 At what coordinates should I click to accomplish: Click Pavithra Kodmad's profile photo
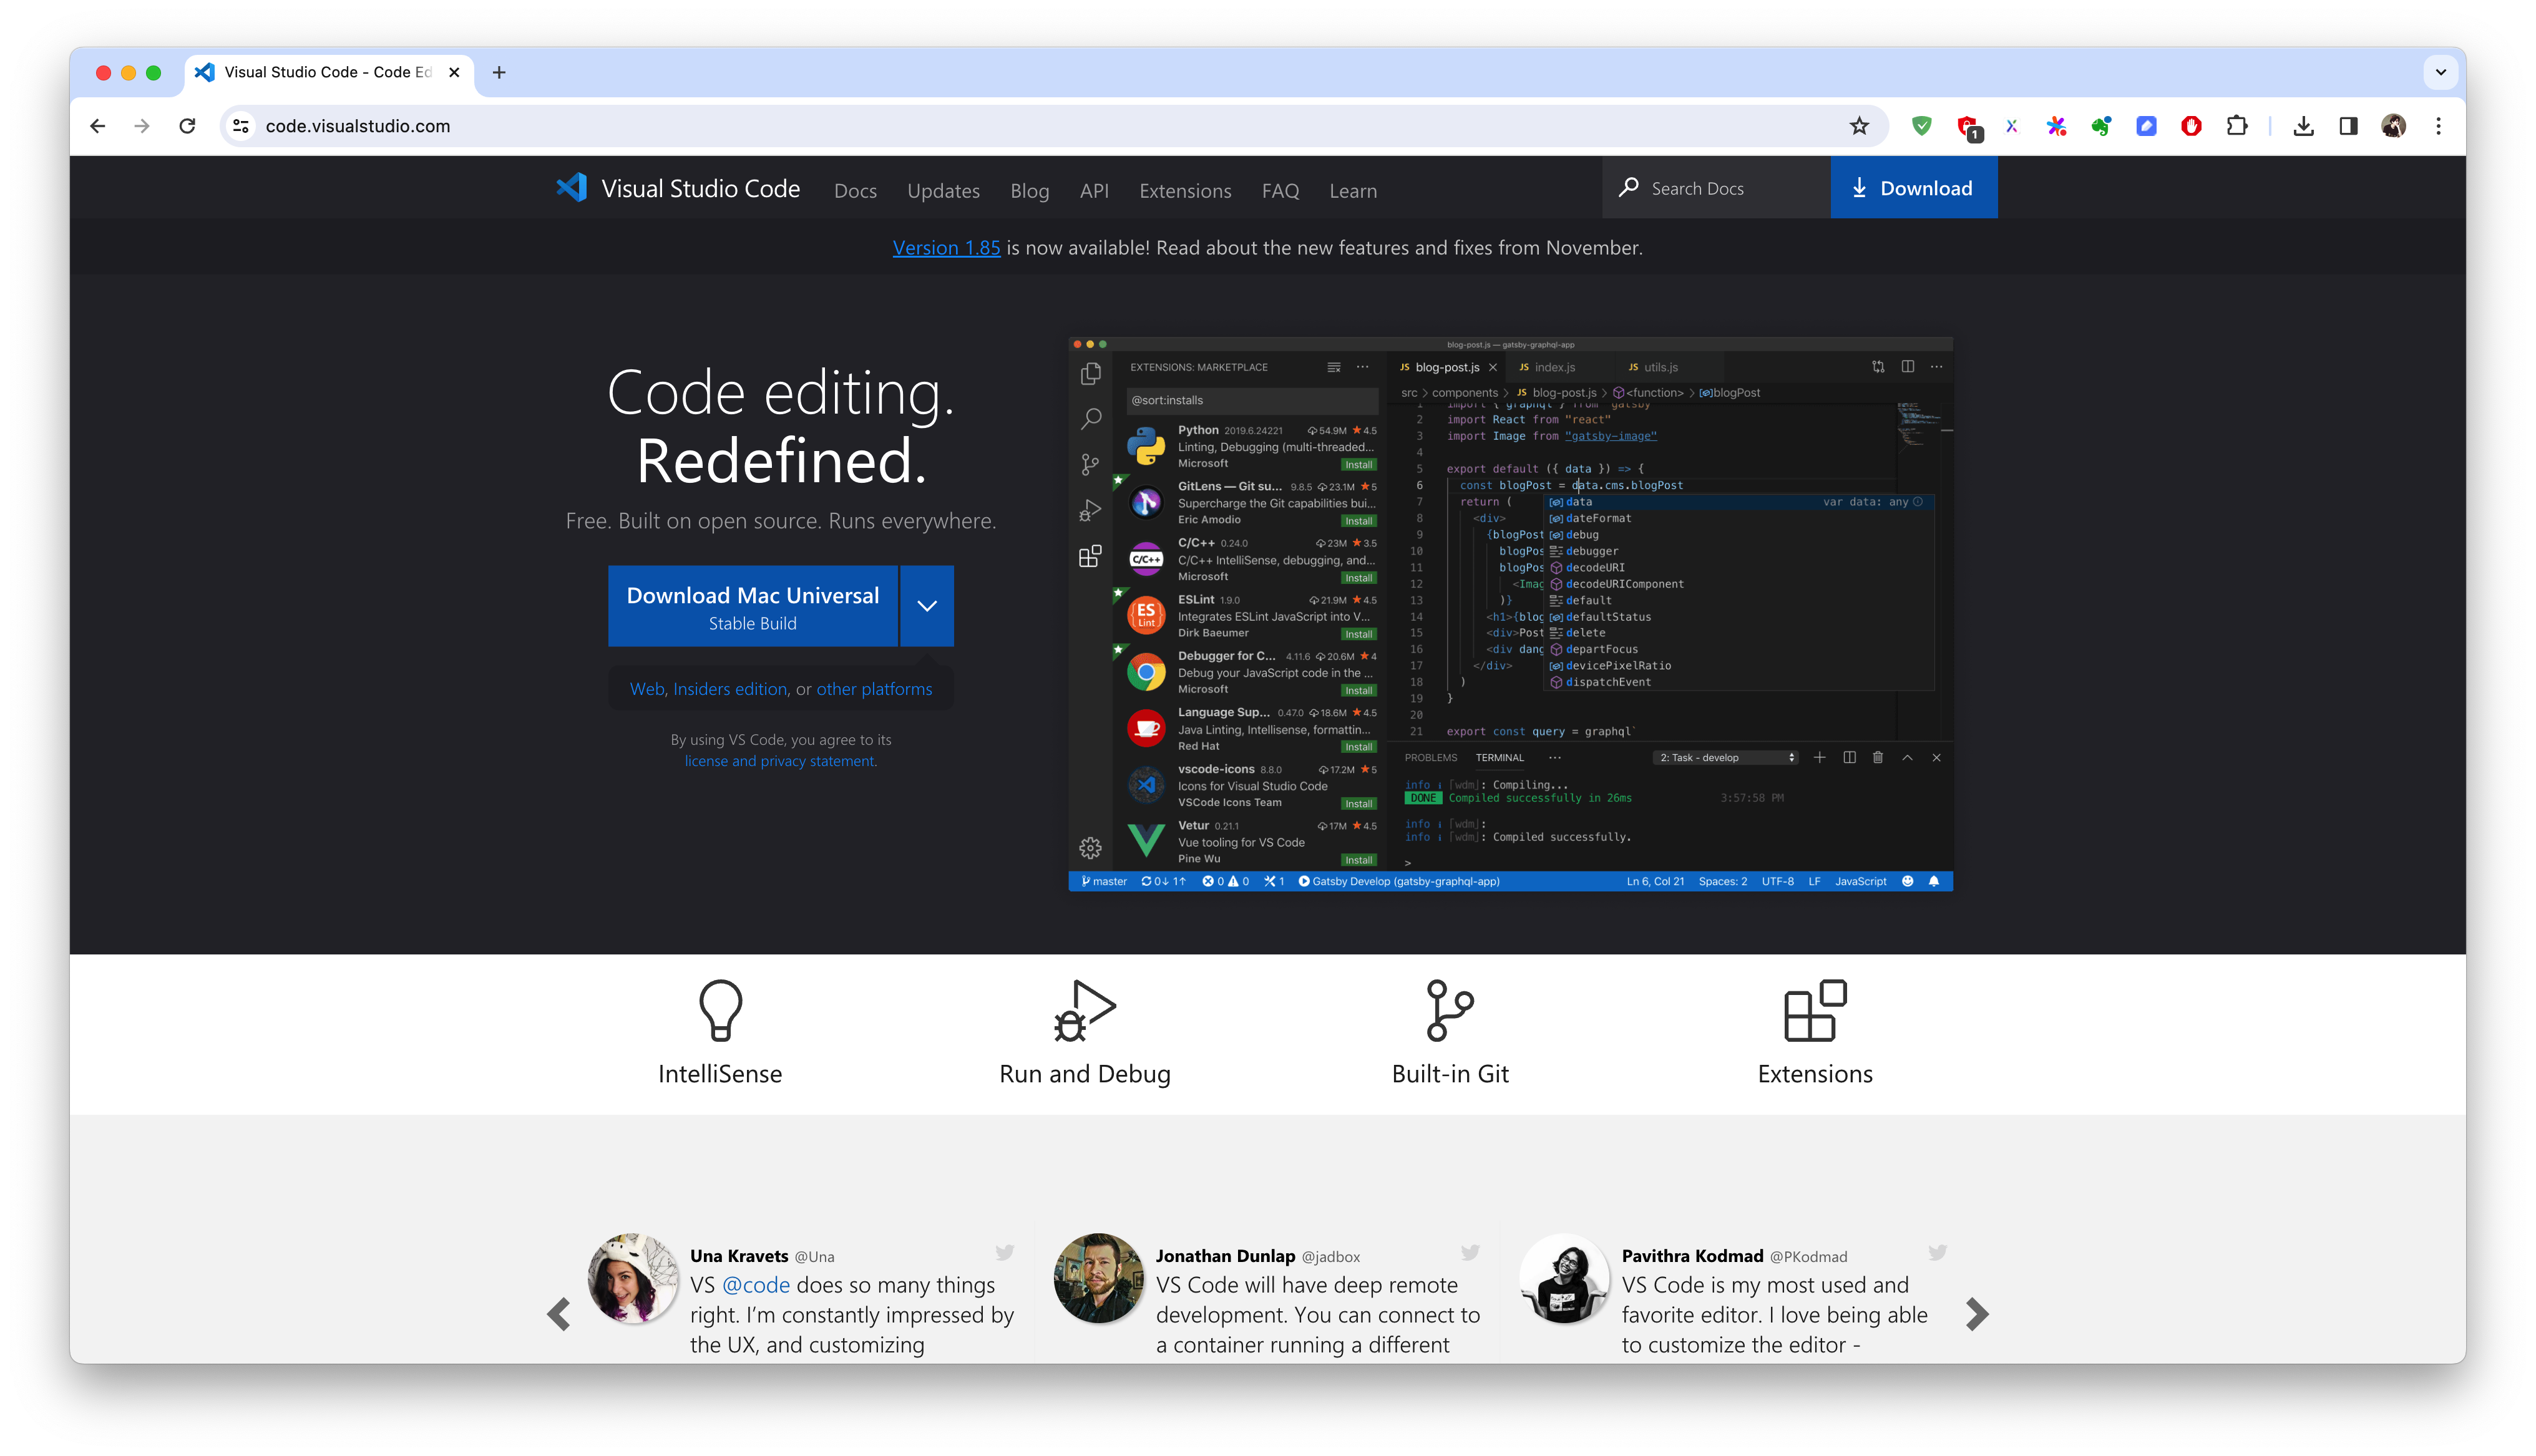pyautogui.click(x=1565, y=1278)
